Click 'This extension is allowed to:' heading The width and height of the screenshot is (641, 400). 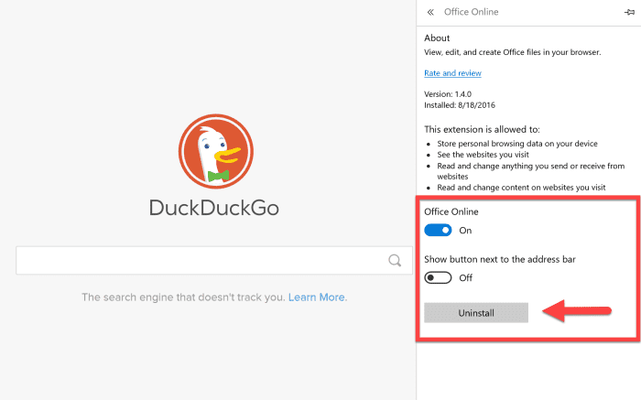[482, 130]
